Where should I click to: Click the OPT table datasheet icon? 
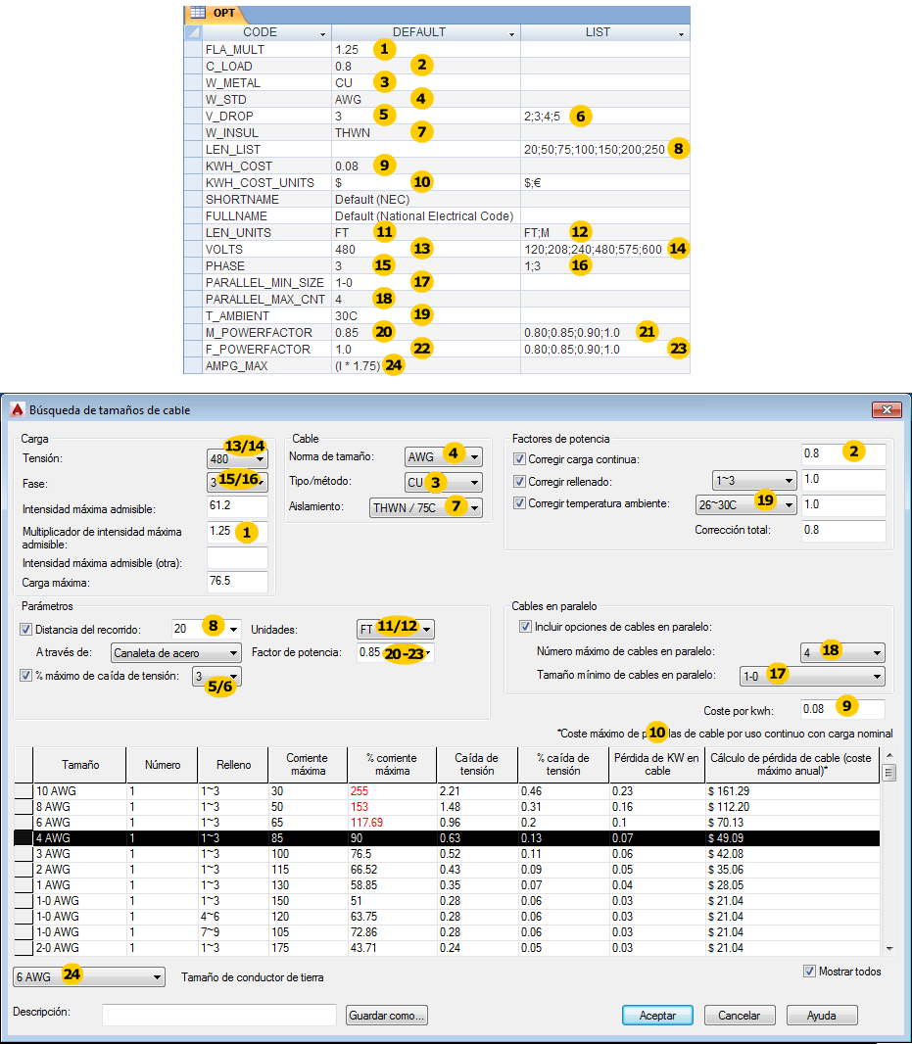[x=198, y=13]
